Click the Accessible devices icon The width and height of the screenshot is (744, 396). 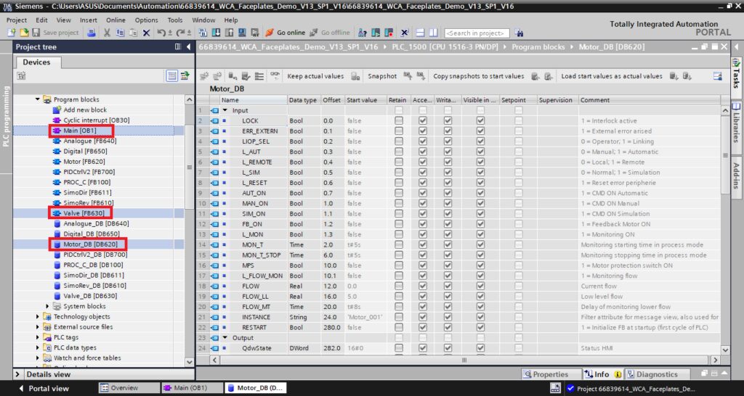363,33
